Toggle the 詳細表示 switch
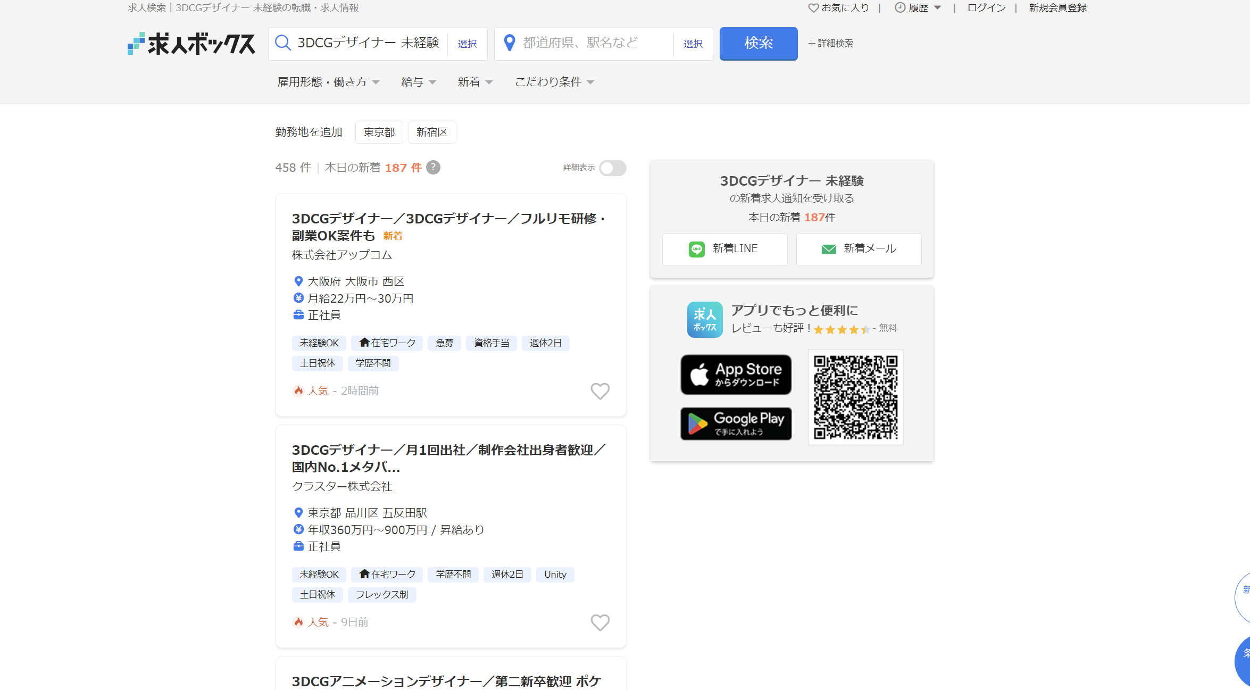Image resolution: width=1250 pixels, height=690 pixels. pyautogui.click(x=612, y=168)
